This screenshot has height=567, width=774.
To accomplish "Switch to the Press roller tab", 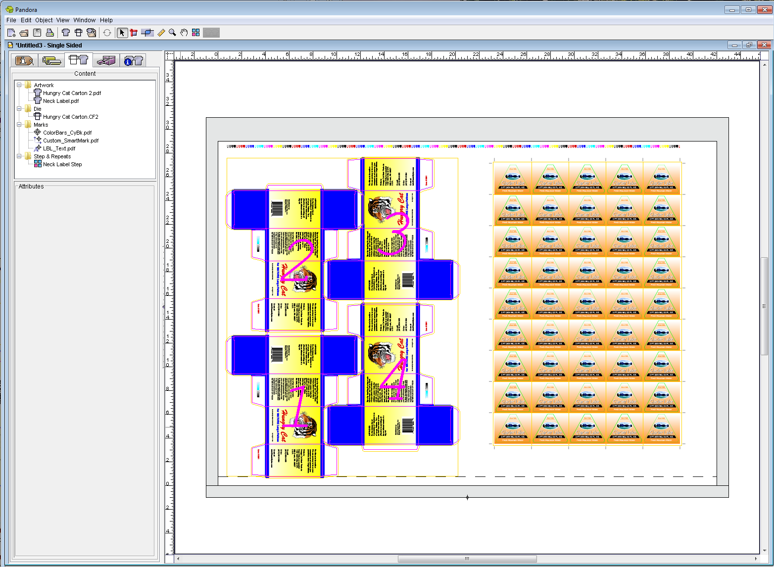I will pos(51,60).
